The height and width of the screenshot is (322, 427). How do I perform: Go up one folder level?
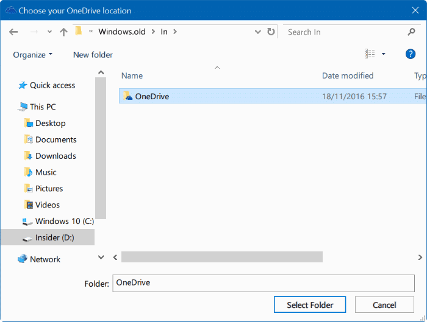point(63,32)
